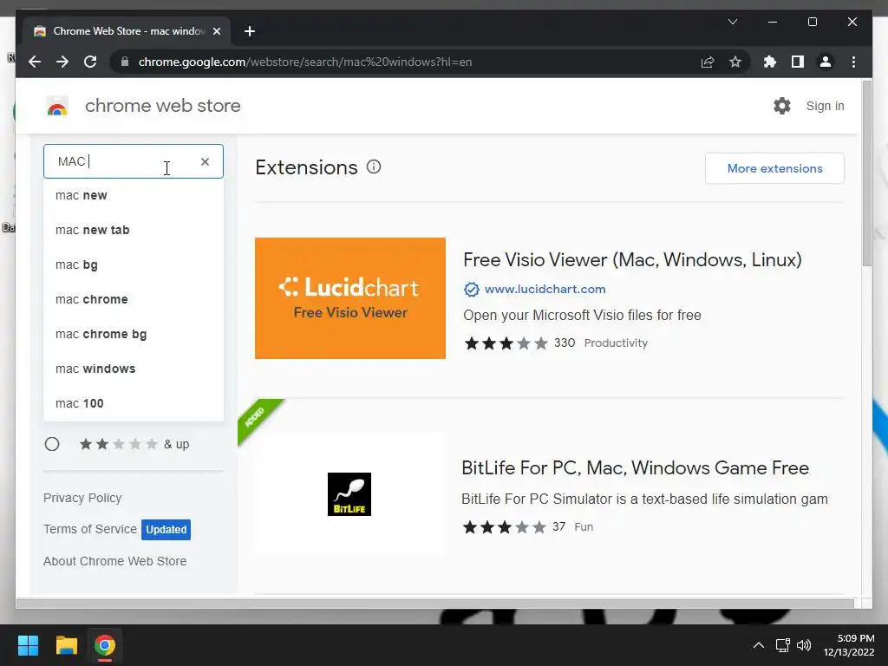Viewport: 888px width, 666px height.
Task: Click the Lucidchart orange thumbnail
Action: click(350, 298)
